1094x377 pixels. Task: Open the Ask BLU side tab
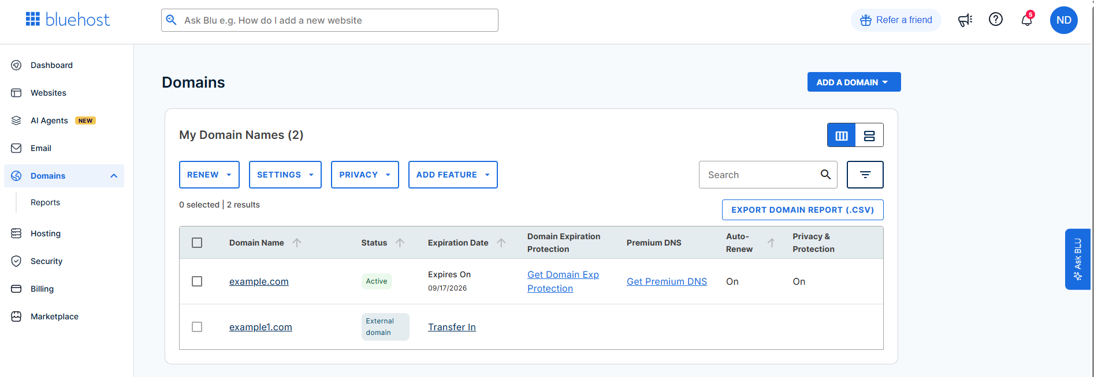pyautogui.click(x=1078, y=259)
